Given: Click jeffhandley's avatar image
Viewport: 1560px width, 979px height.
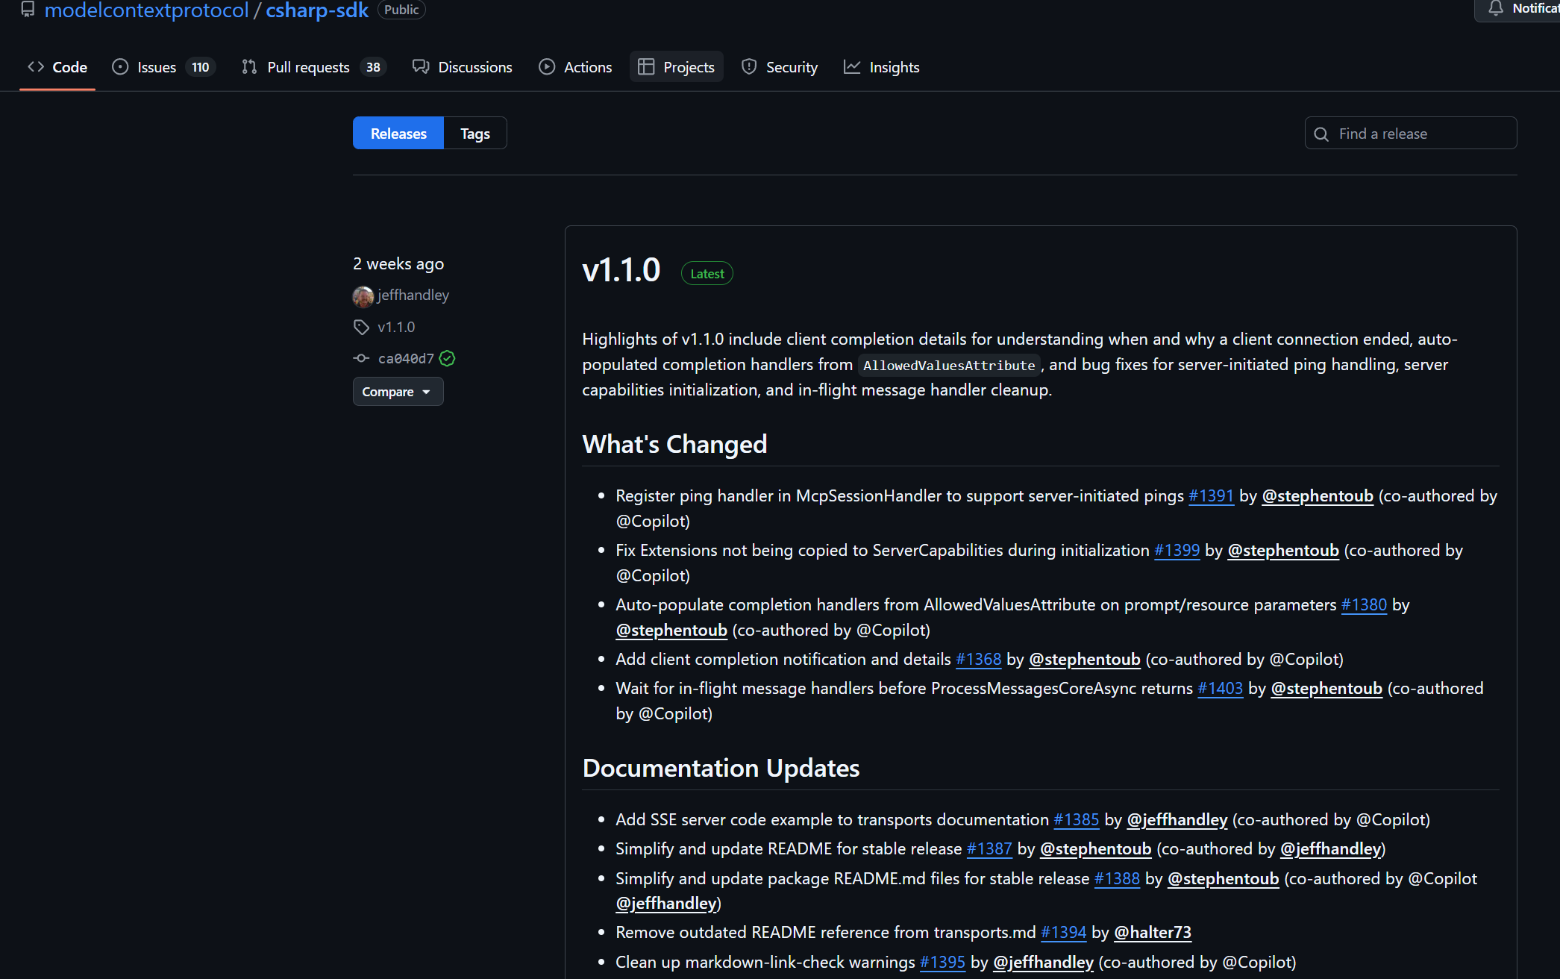Looking at the screenshot, I should pos(363,296).
